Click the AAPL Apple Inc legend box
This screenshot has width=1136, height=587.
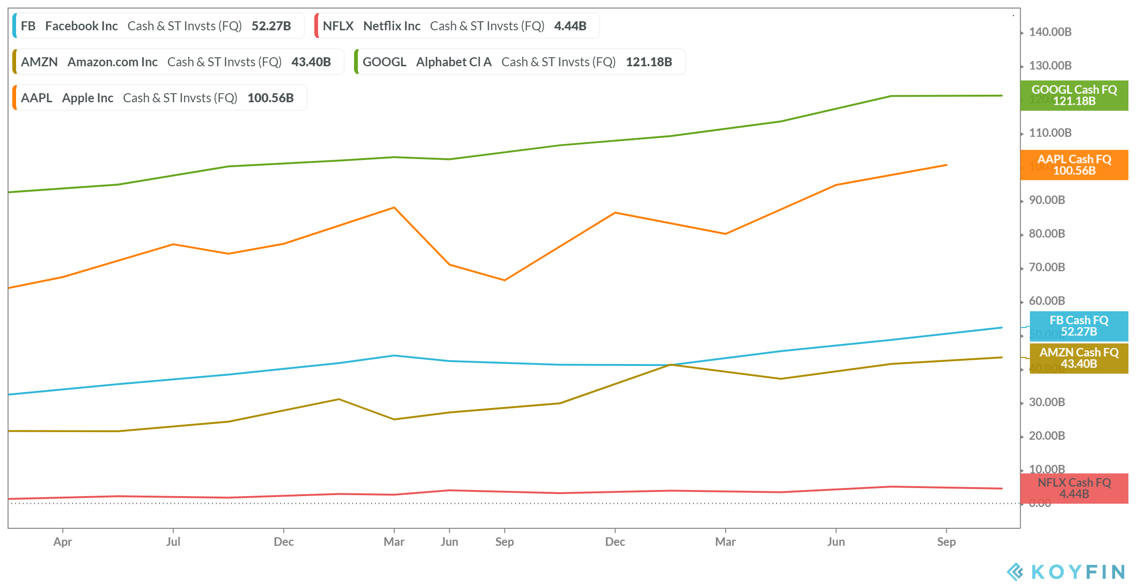coord(160,98)
